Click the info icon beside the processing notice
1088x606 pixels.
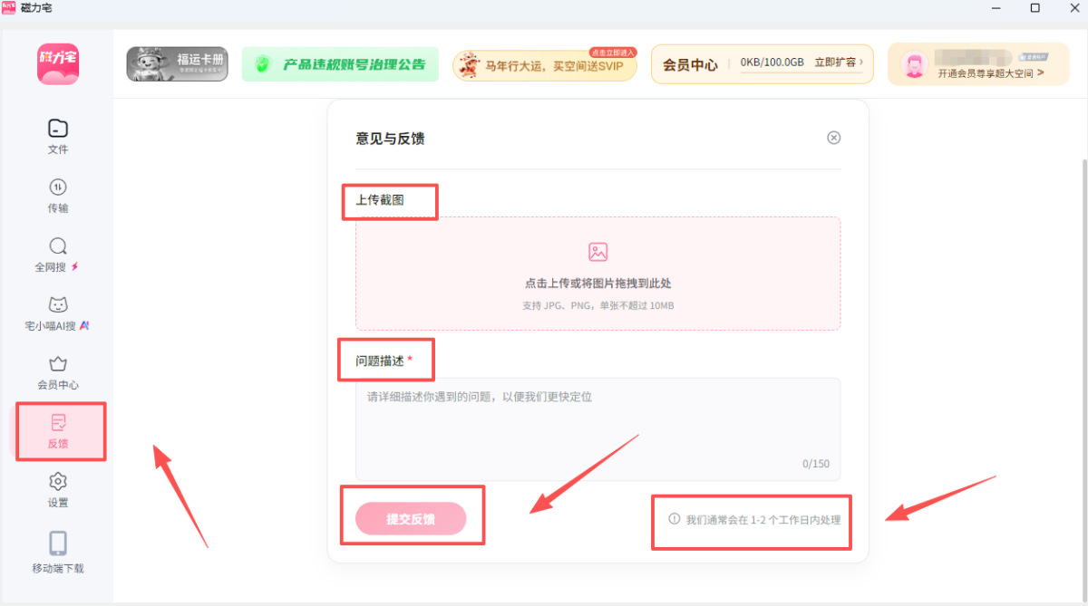(674, 519)
